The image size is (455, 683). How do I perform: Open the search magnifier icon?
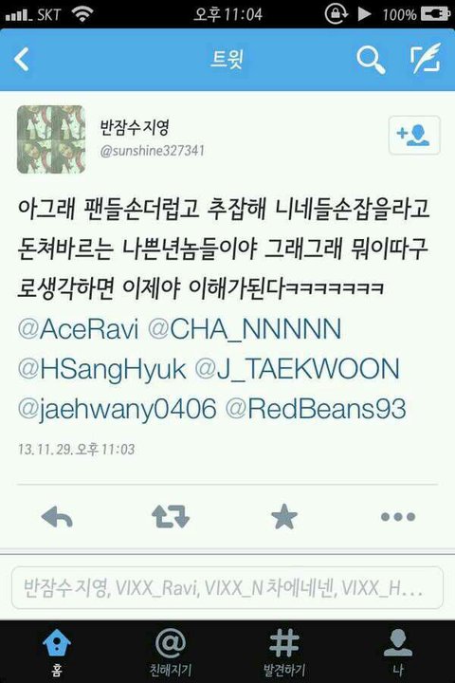point(371,60)
